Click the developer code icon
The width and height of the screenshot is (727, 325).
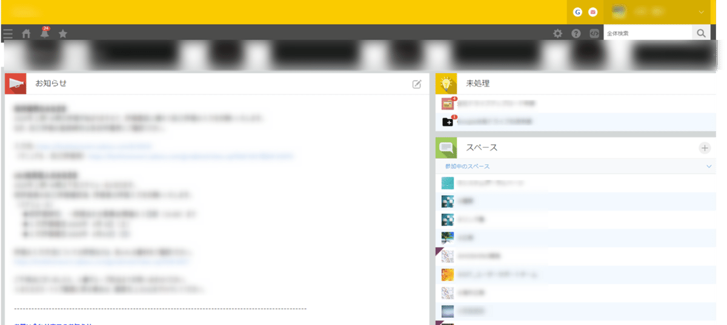tap(594, 34)
